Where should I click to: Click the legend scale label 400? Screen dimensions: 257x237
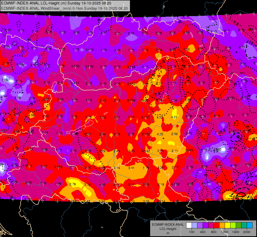tap(203, 232)
